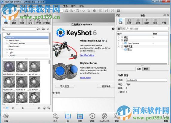Screen dimensions: 171x123
Task: Click the 打开场景 button
Action: [x=106, y=86]
